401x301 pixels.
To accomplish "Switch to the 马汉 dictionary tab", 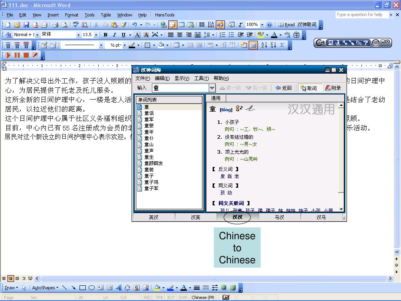I will click(x=279, y=217).
